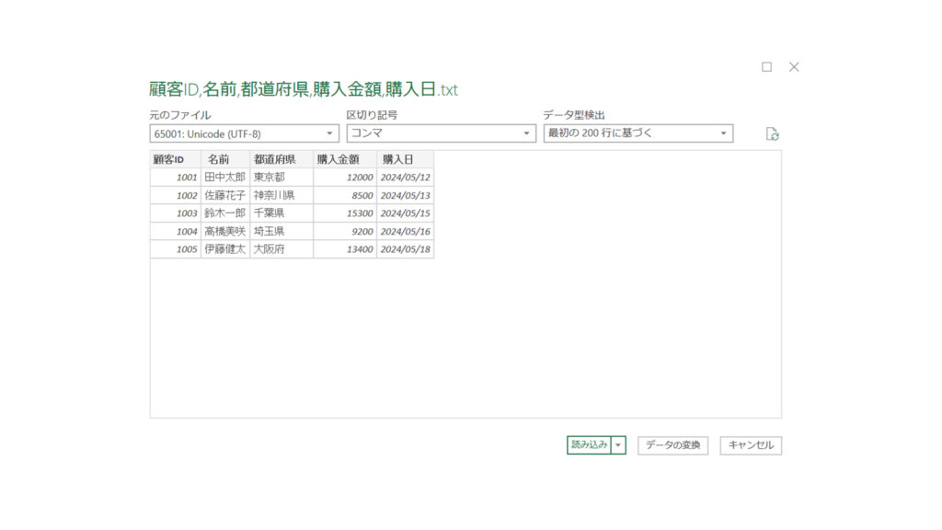Click the cell containing 田中太郎

tap(224, 177)
